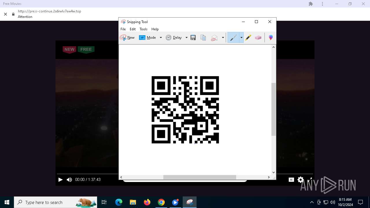Play the movie in the browser player
This screenshot has width=370, height=208.
[x=60, y=180]
